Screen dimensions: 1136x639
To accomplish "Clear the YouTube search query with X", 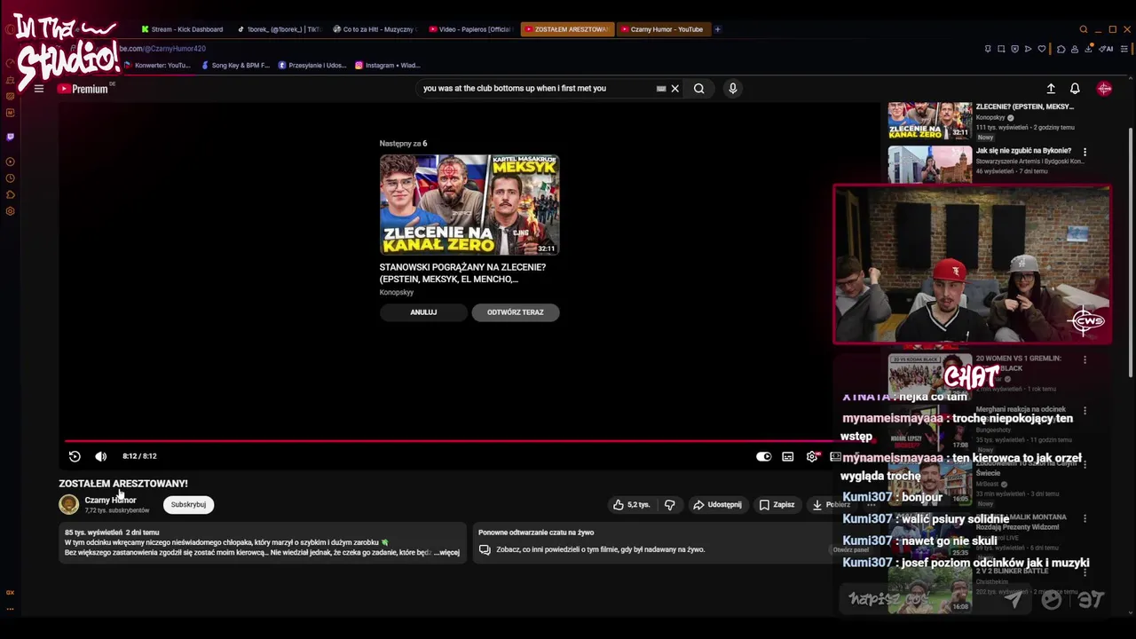I will 674,89.
